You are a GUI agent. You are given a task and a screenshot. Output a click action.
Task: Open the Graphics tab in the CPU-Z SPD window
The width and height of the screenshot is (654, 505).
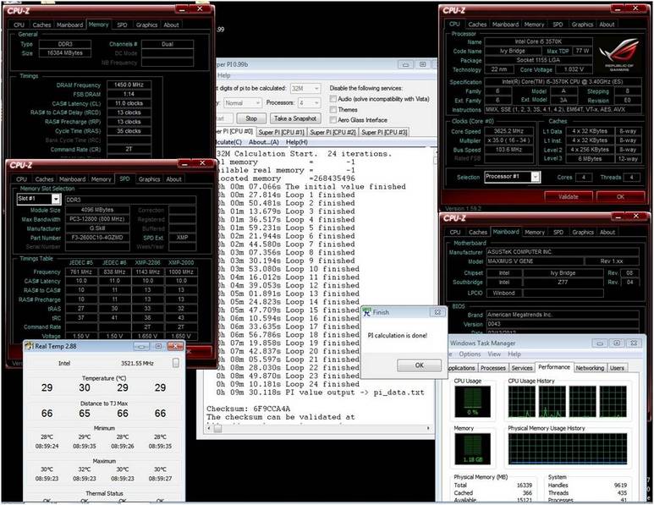point(149,179)
